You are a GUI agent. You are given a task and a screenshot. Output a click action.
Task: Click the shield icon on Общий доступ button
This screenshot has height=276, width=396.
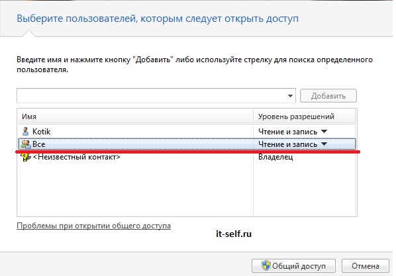tap(266, 265)
